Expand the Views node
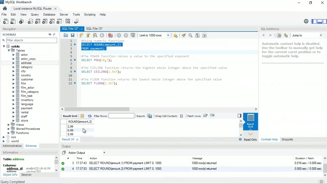327x184 pixels. pos(9,125)
